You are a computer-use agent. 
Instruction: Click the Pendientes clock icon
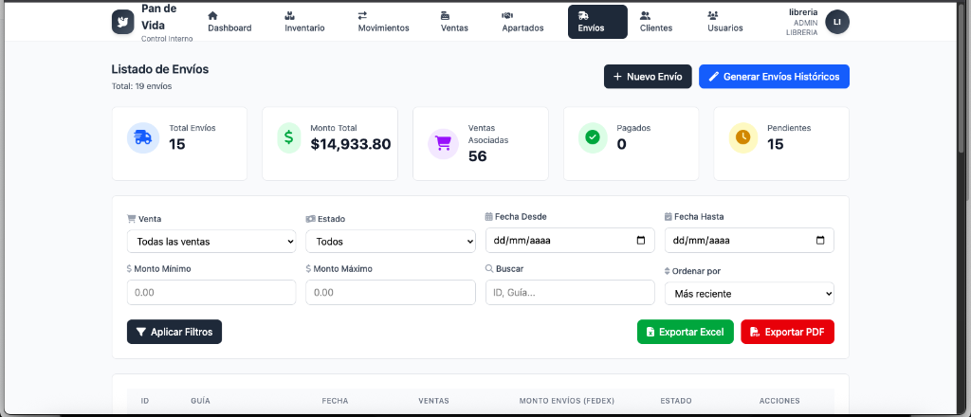[x=743, y=137]
